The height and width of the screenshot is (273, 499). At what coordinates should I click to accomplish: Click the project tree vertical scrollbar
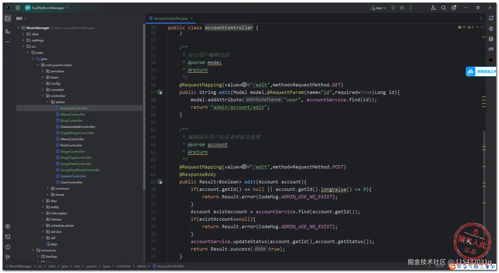pyautogui.click(x=144, y=107)
